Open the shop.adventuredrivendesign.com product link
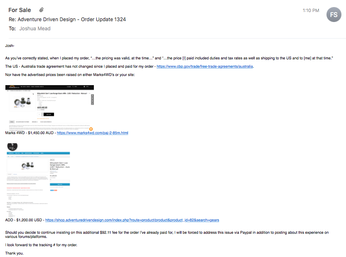Image resolution: width=346 pixels, height=257 pixels. pyautogui.click(x=132, y=220)
